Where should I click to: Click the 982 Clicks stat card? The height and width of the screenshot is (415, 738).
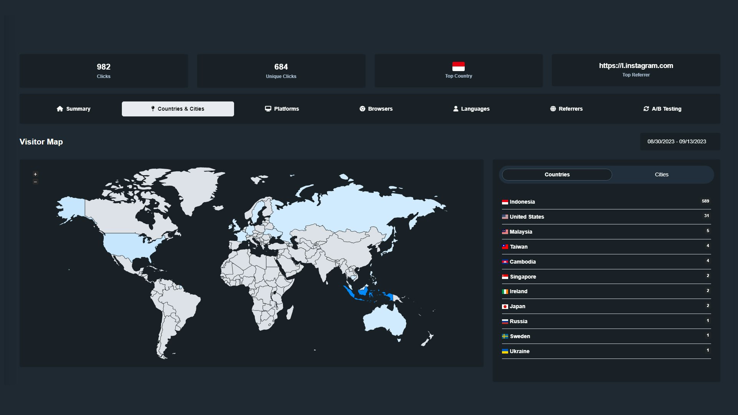pos(104,71)
